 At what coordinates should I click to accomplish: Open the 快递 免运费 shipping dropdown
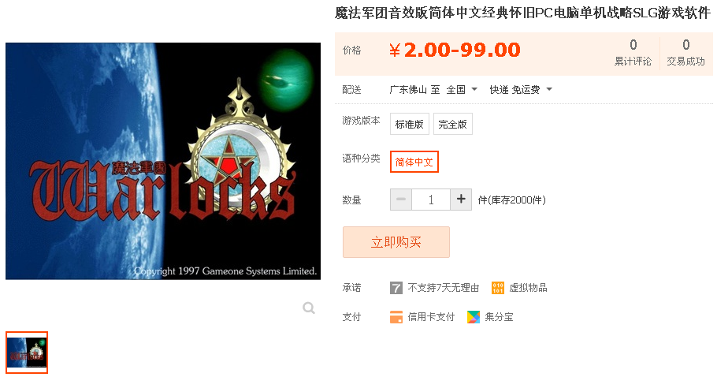(521, 90)
